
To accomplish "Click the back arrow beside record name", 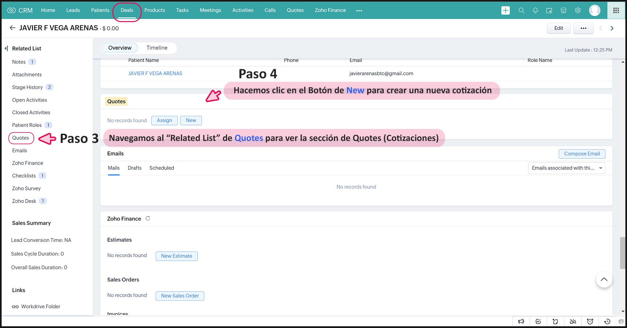I will [x=12, y=28].
